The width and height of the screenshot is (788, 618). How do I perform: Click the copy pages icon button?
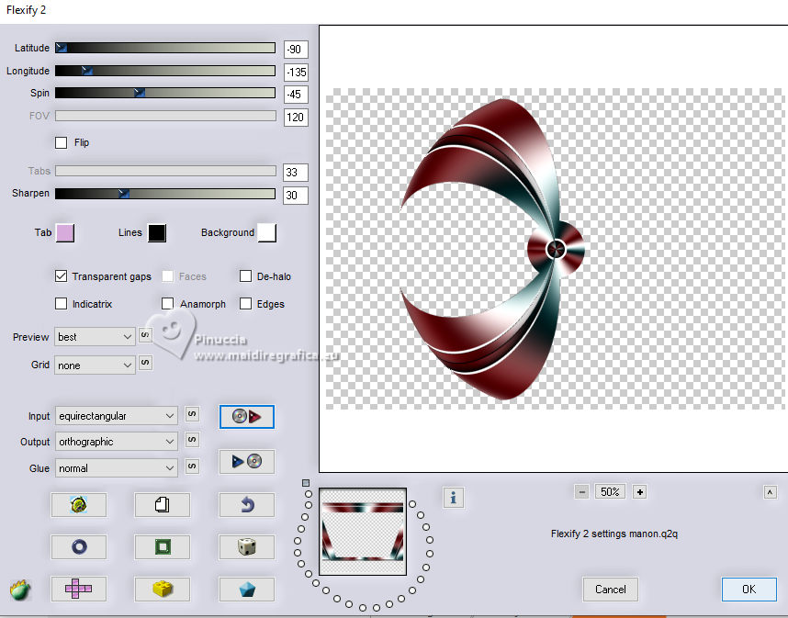click(162, 504)
